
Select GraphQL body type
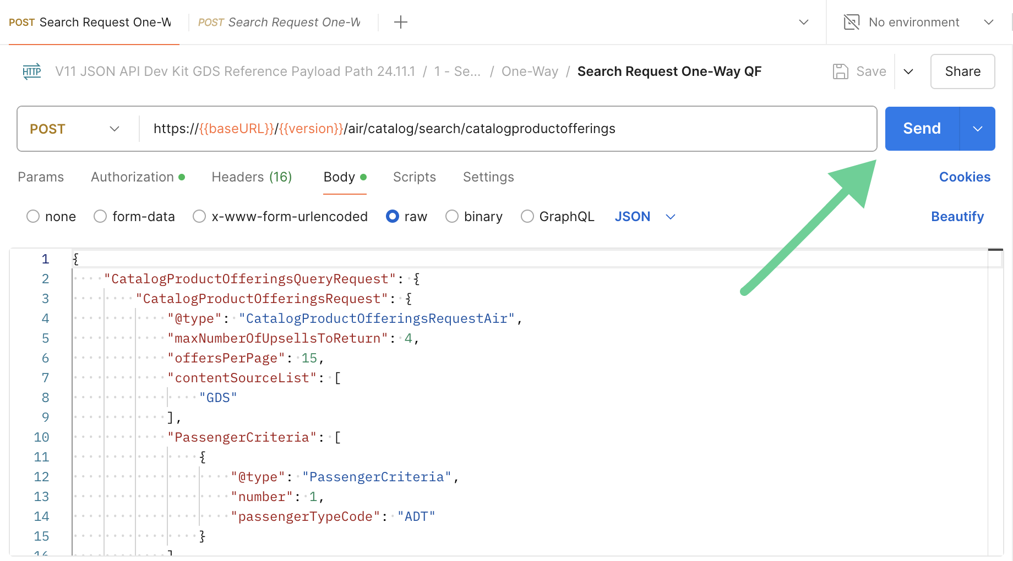[527, 217]
